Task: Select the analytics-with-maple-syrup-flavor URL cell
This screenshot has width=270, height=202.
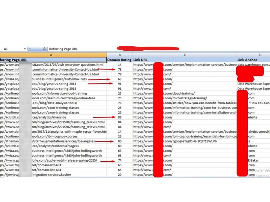Action: click(x=53, y=132)
